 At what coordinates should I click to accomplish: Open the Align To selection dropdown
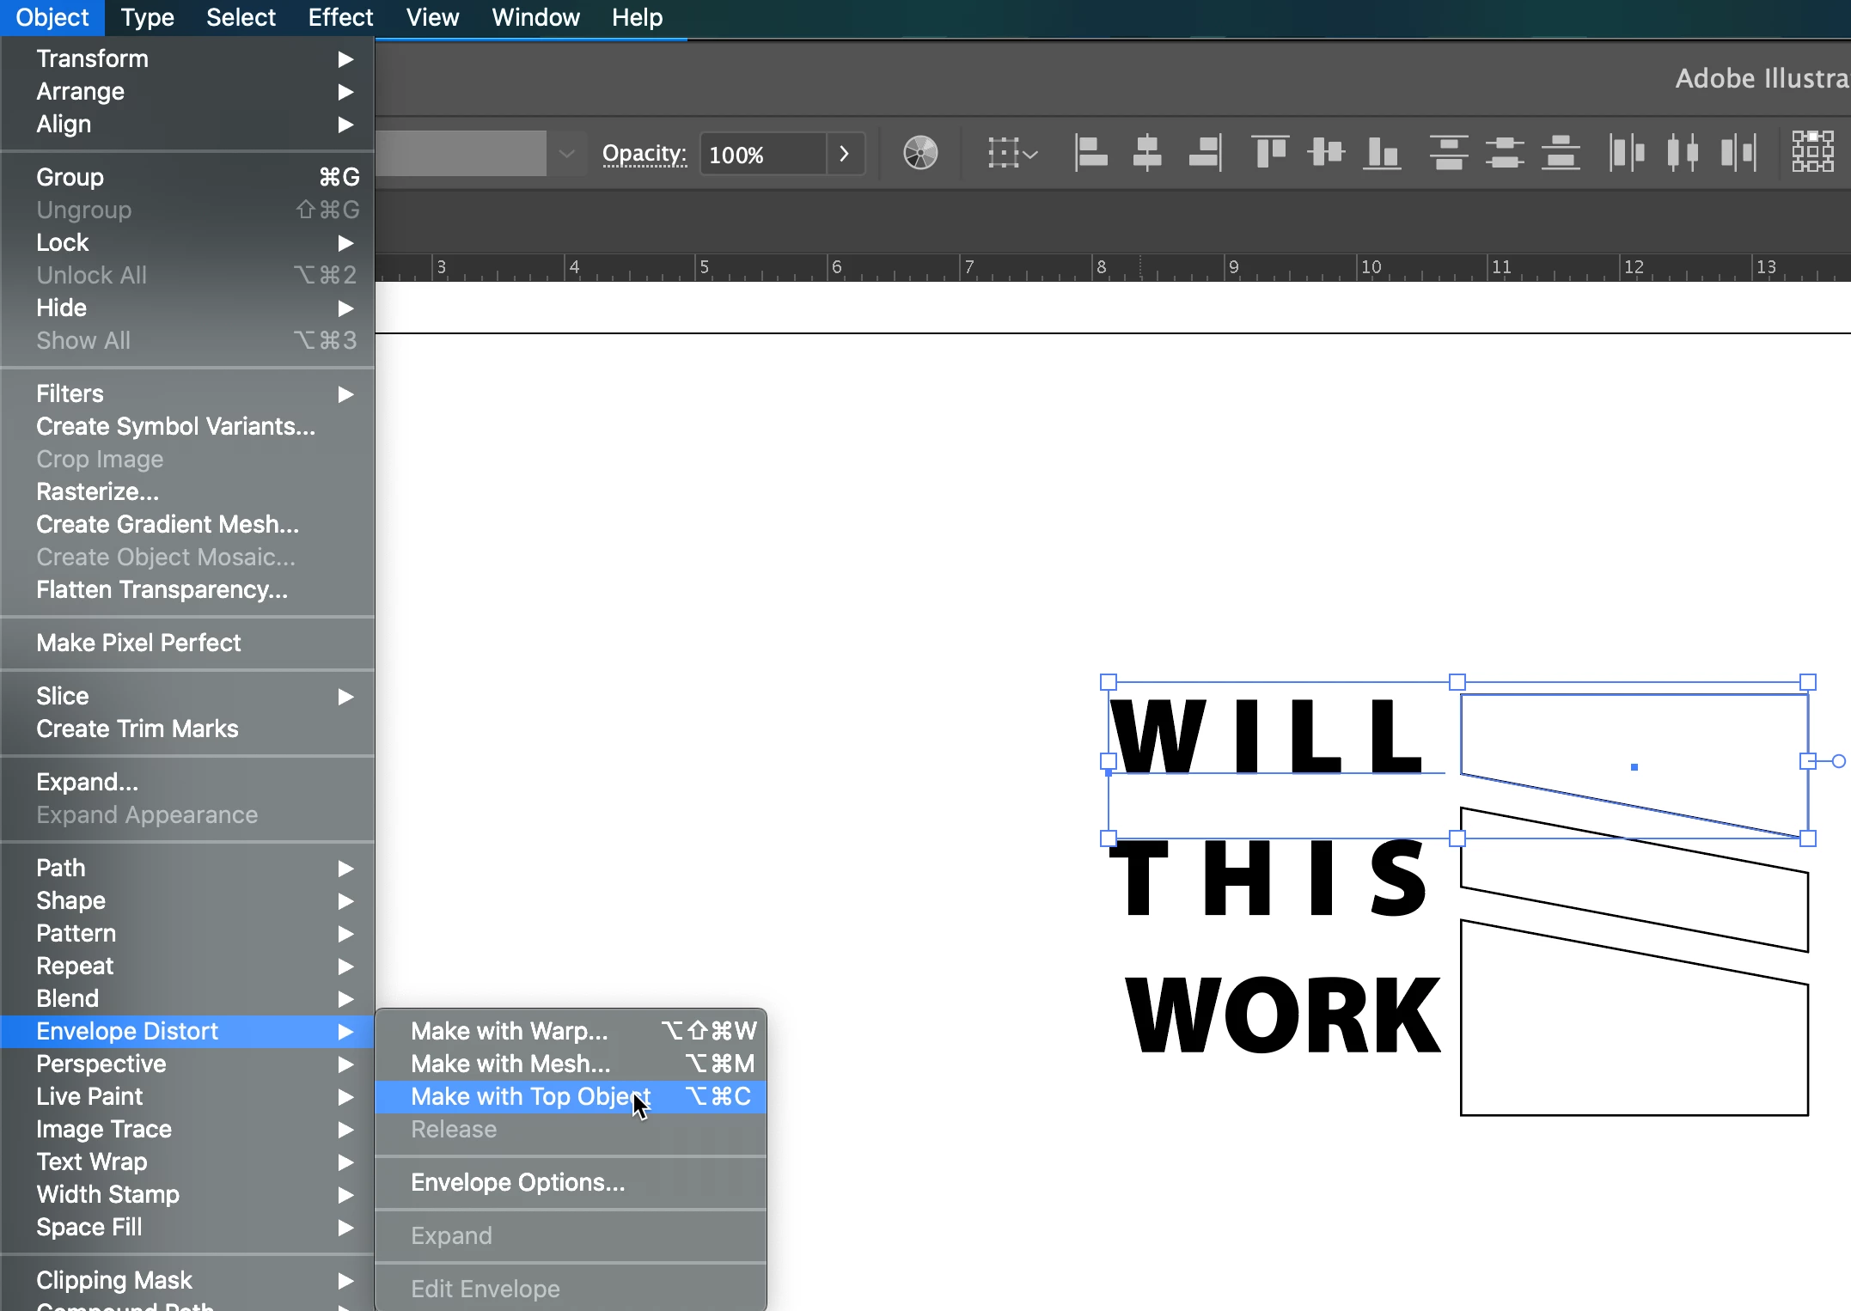pos(1012,154)
